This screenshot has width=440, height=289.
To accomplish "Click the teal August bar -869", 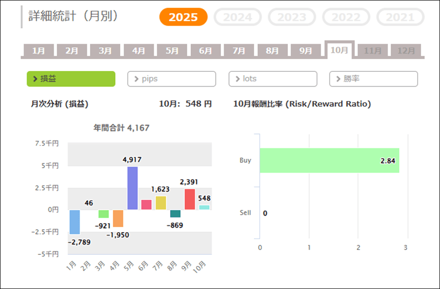I will [175, 214].
